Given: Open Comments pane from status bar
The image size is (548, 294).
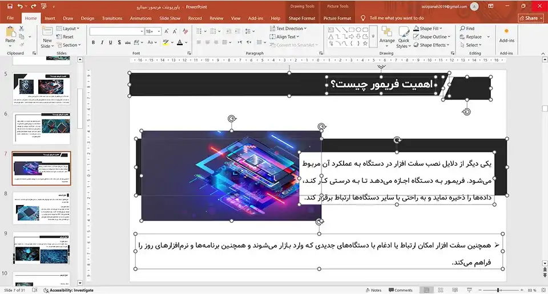Looking at the screenshot, I should (x=401, y=290).
